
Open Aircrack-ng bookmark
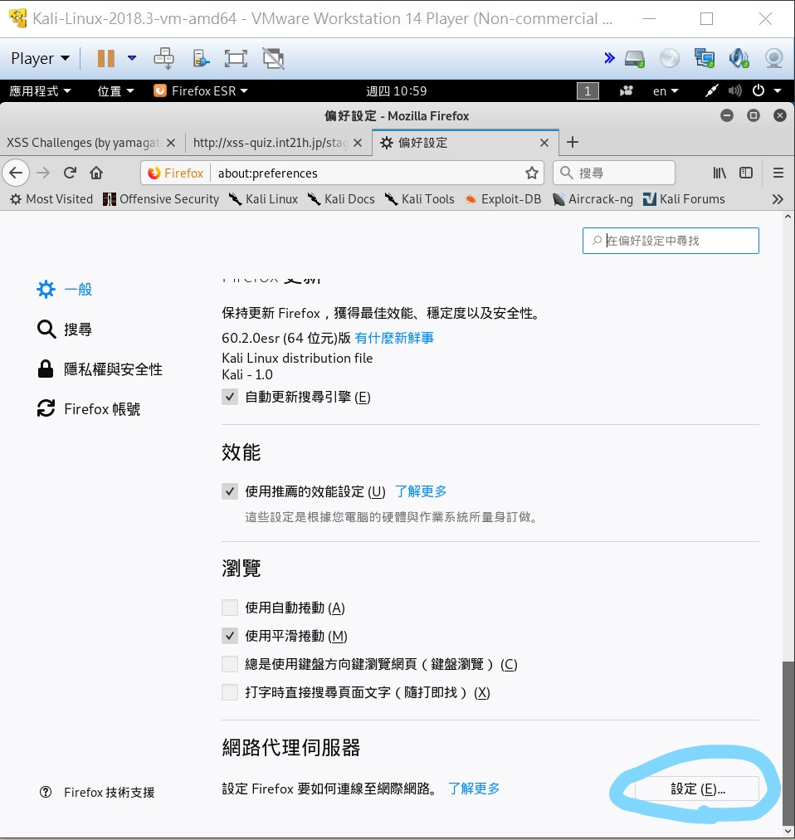[x=593, y=199]
